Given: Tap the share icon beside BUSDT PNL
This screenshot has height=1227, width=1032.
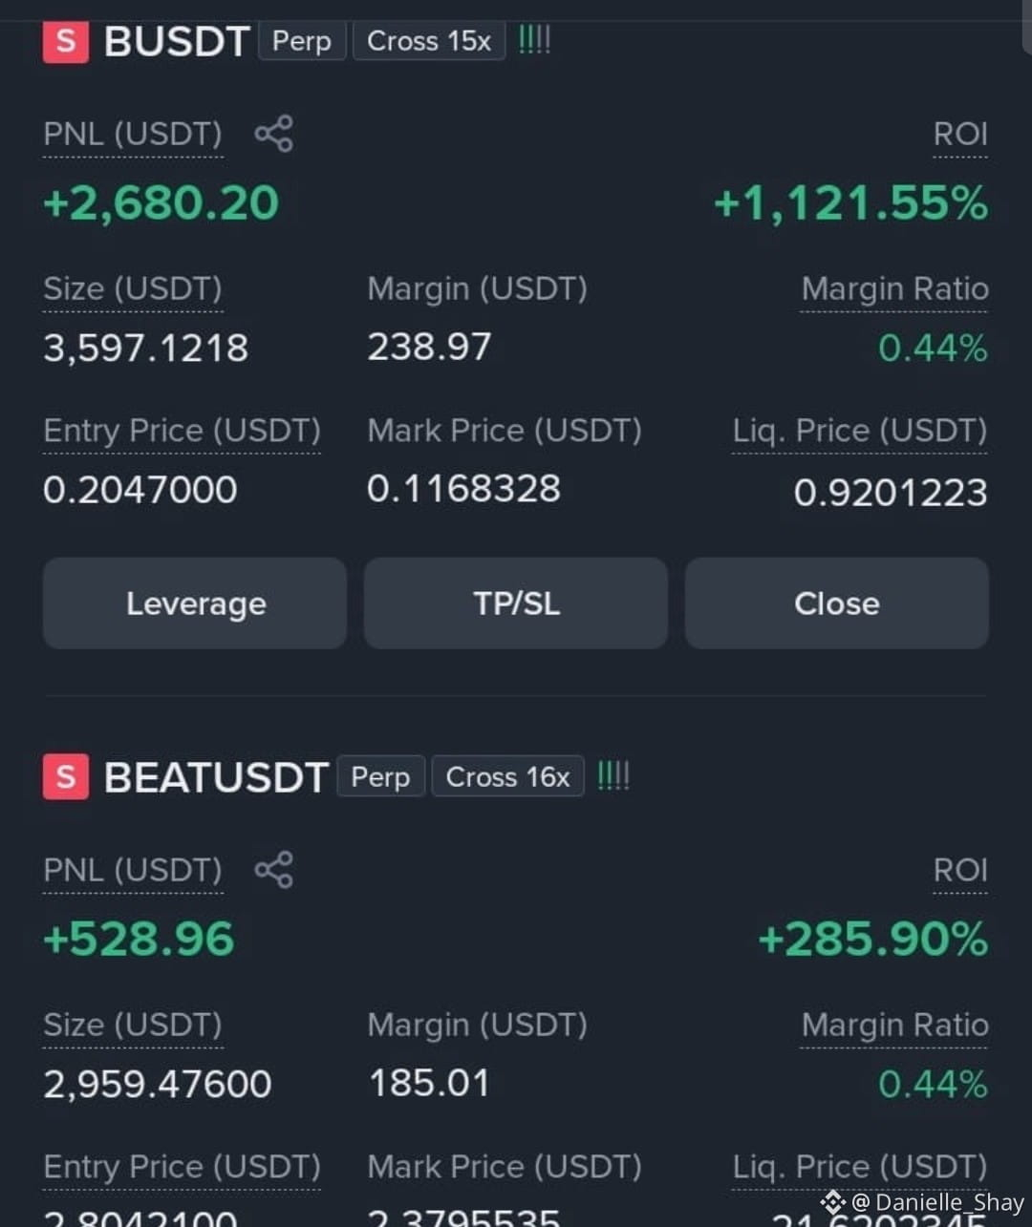Looking at the screenshot, I should [x=273, y=134].
